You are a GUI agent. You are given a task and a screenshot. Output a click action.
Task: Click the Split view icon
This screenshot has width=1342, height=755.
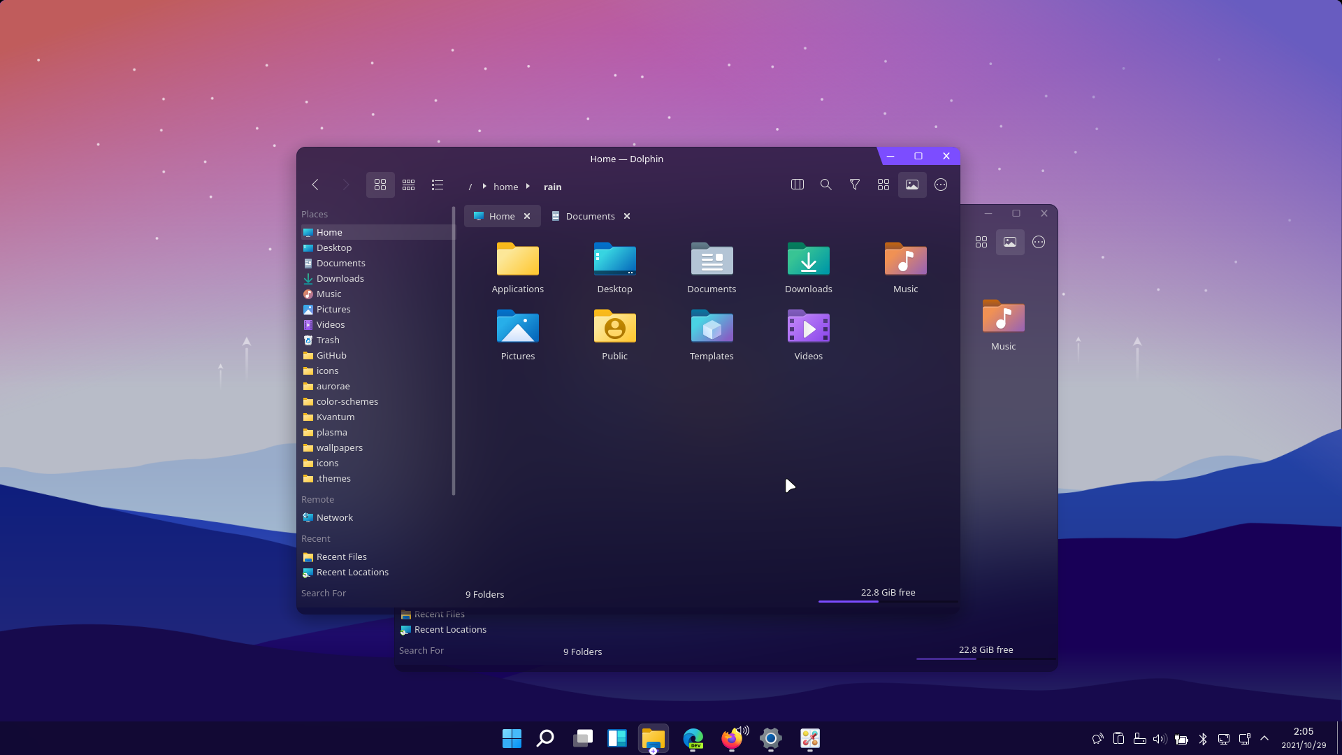click(798, 185)
